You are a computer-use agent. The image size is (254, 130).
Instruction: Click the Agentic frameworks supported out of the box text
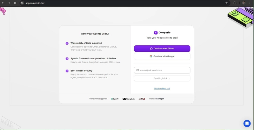coord(93,59)
